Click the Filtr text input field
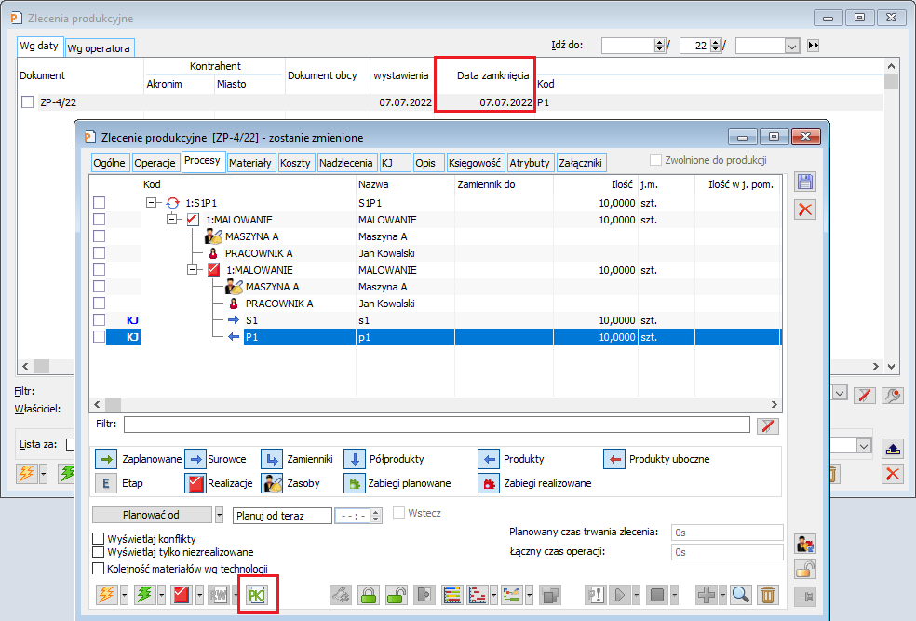Viewport: 916px width, 621px height. coord(436,425)
